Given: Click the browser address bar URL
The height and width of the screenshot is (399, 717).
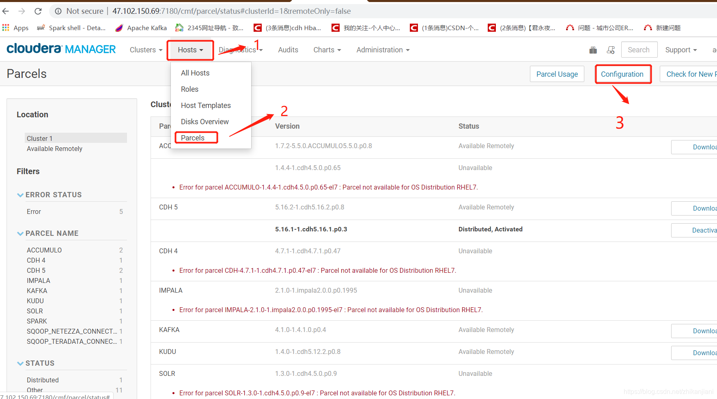Looking at the screenshot, I should (231, 11).
